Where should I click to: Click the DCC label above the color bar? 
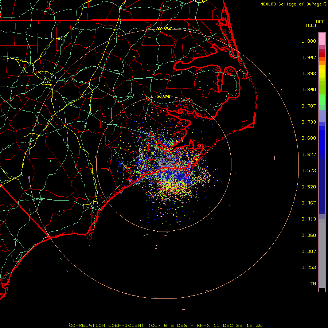point(320,22)
